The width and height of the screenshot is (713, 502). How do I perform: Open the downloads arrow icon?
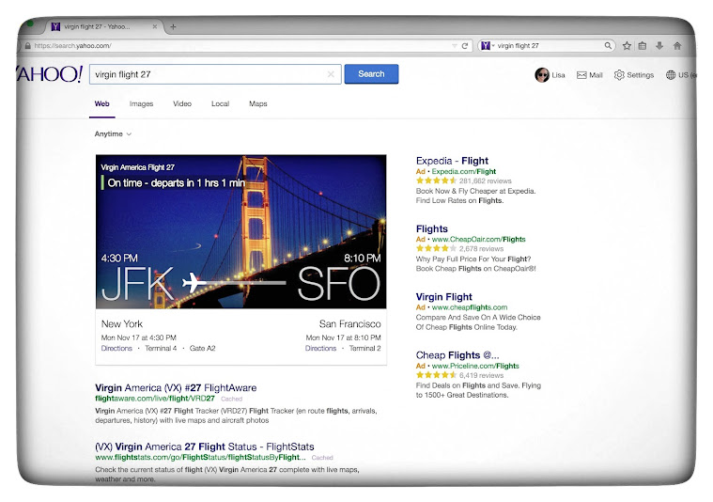[659, 45]
